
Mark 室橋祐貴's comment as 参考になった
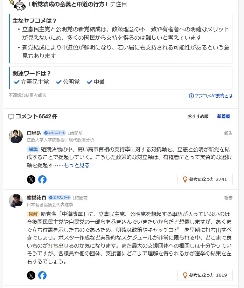pyautogui.click(x=205, y=275)
